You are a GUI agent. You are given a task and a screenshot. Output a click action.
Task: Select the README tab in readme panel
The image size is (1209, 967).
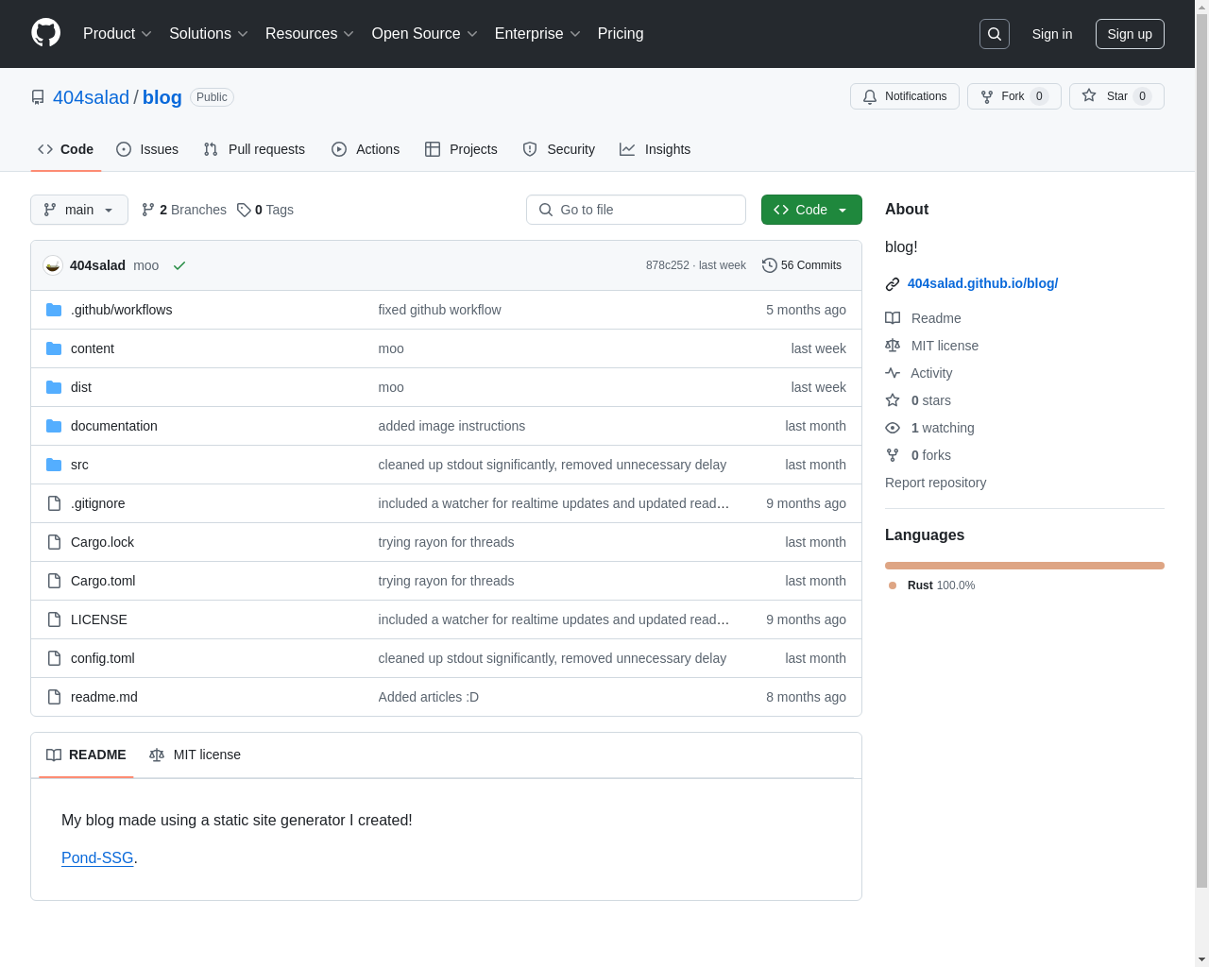pos(86,755)
